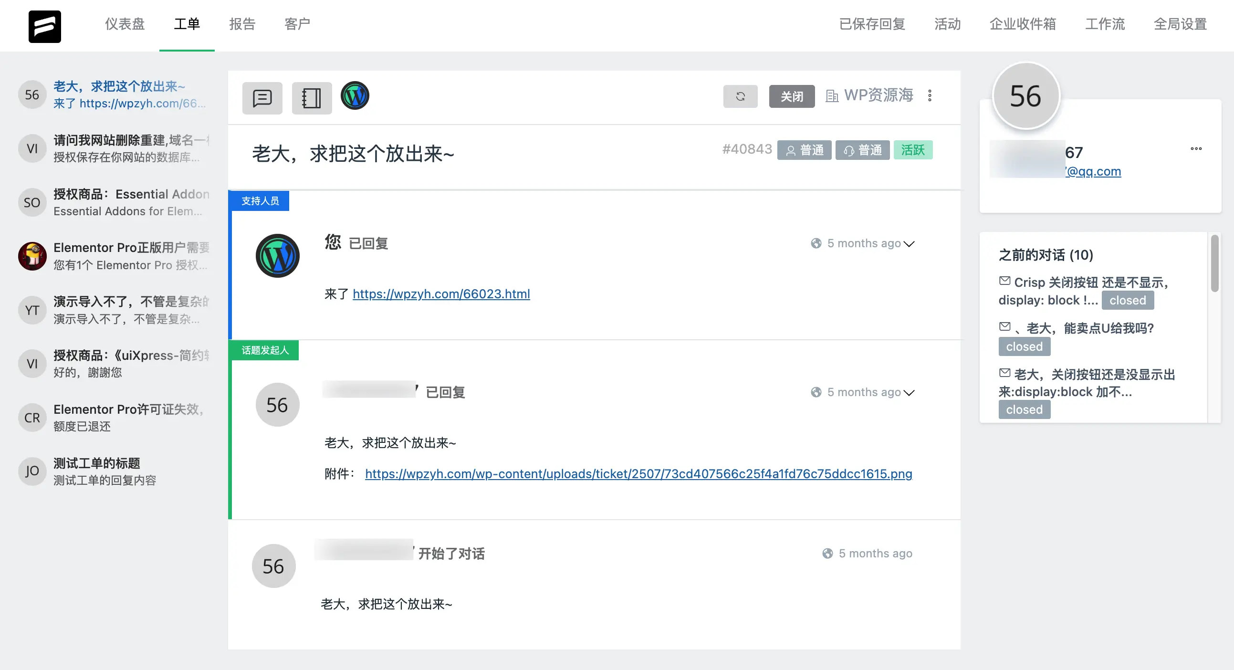1234x670 pixels.
Task: Open the wpzyh.com/66023.html link
Action: click(441, 293)
